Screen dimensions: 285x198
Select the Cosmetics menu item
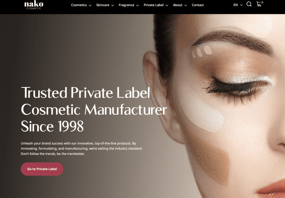(79, 5)
